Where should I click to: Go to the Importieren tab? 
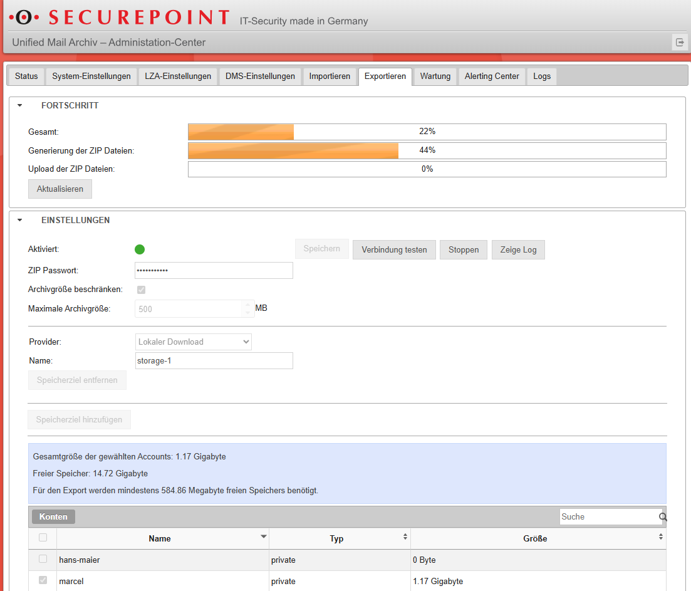(x=330, y=76)
